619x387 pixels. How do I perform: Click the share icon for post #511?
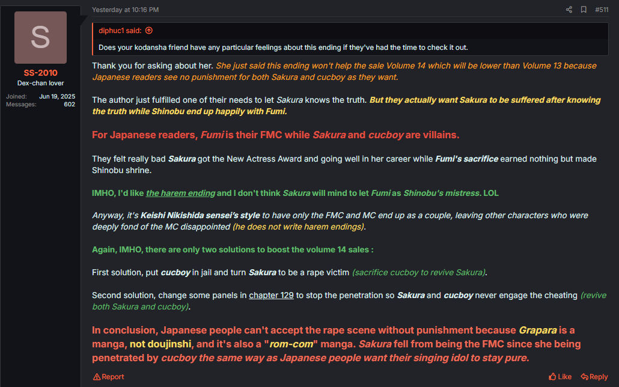pos(569,10)
